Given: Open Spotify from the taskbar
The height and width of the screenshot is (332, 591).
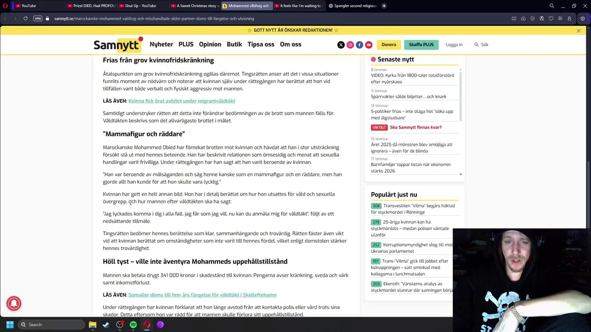Looking at the screenshot, I should pyautogui.click(x=133, y=325).
